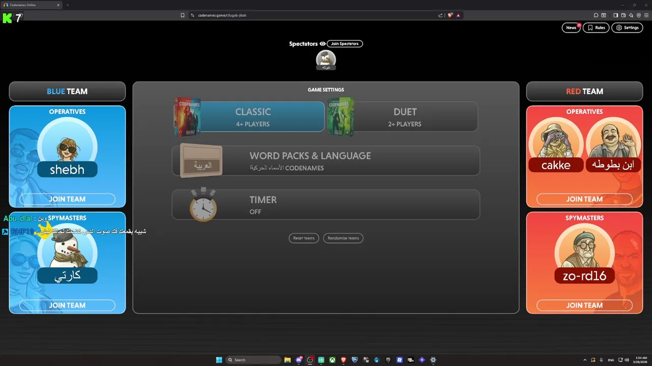The width and height of the screenshot is (652, 366).
Task: Click the Blue Team header
Action: coord(67,91)
